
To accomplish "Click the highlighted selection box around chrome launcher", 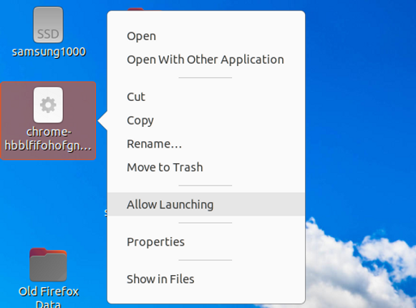I will pyautogui.click(x=48, y=121).
